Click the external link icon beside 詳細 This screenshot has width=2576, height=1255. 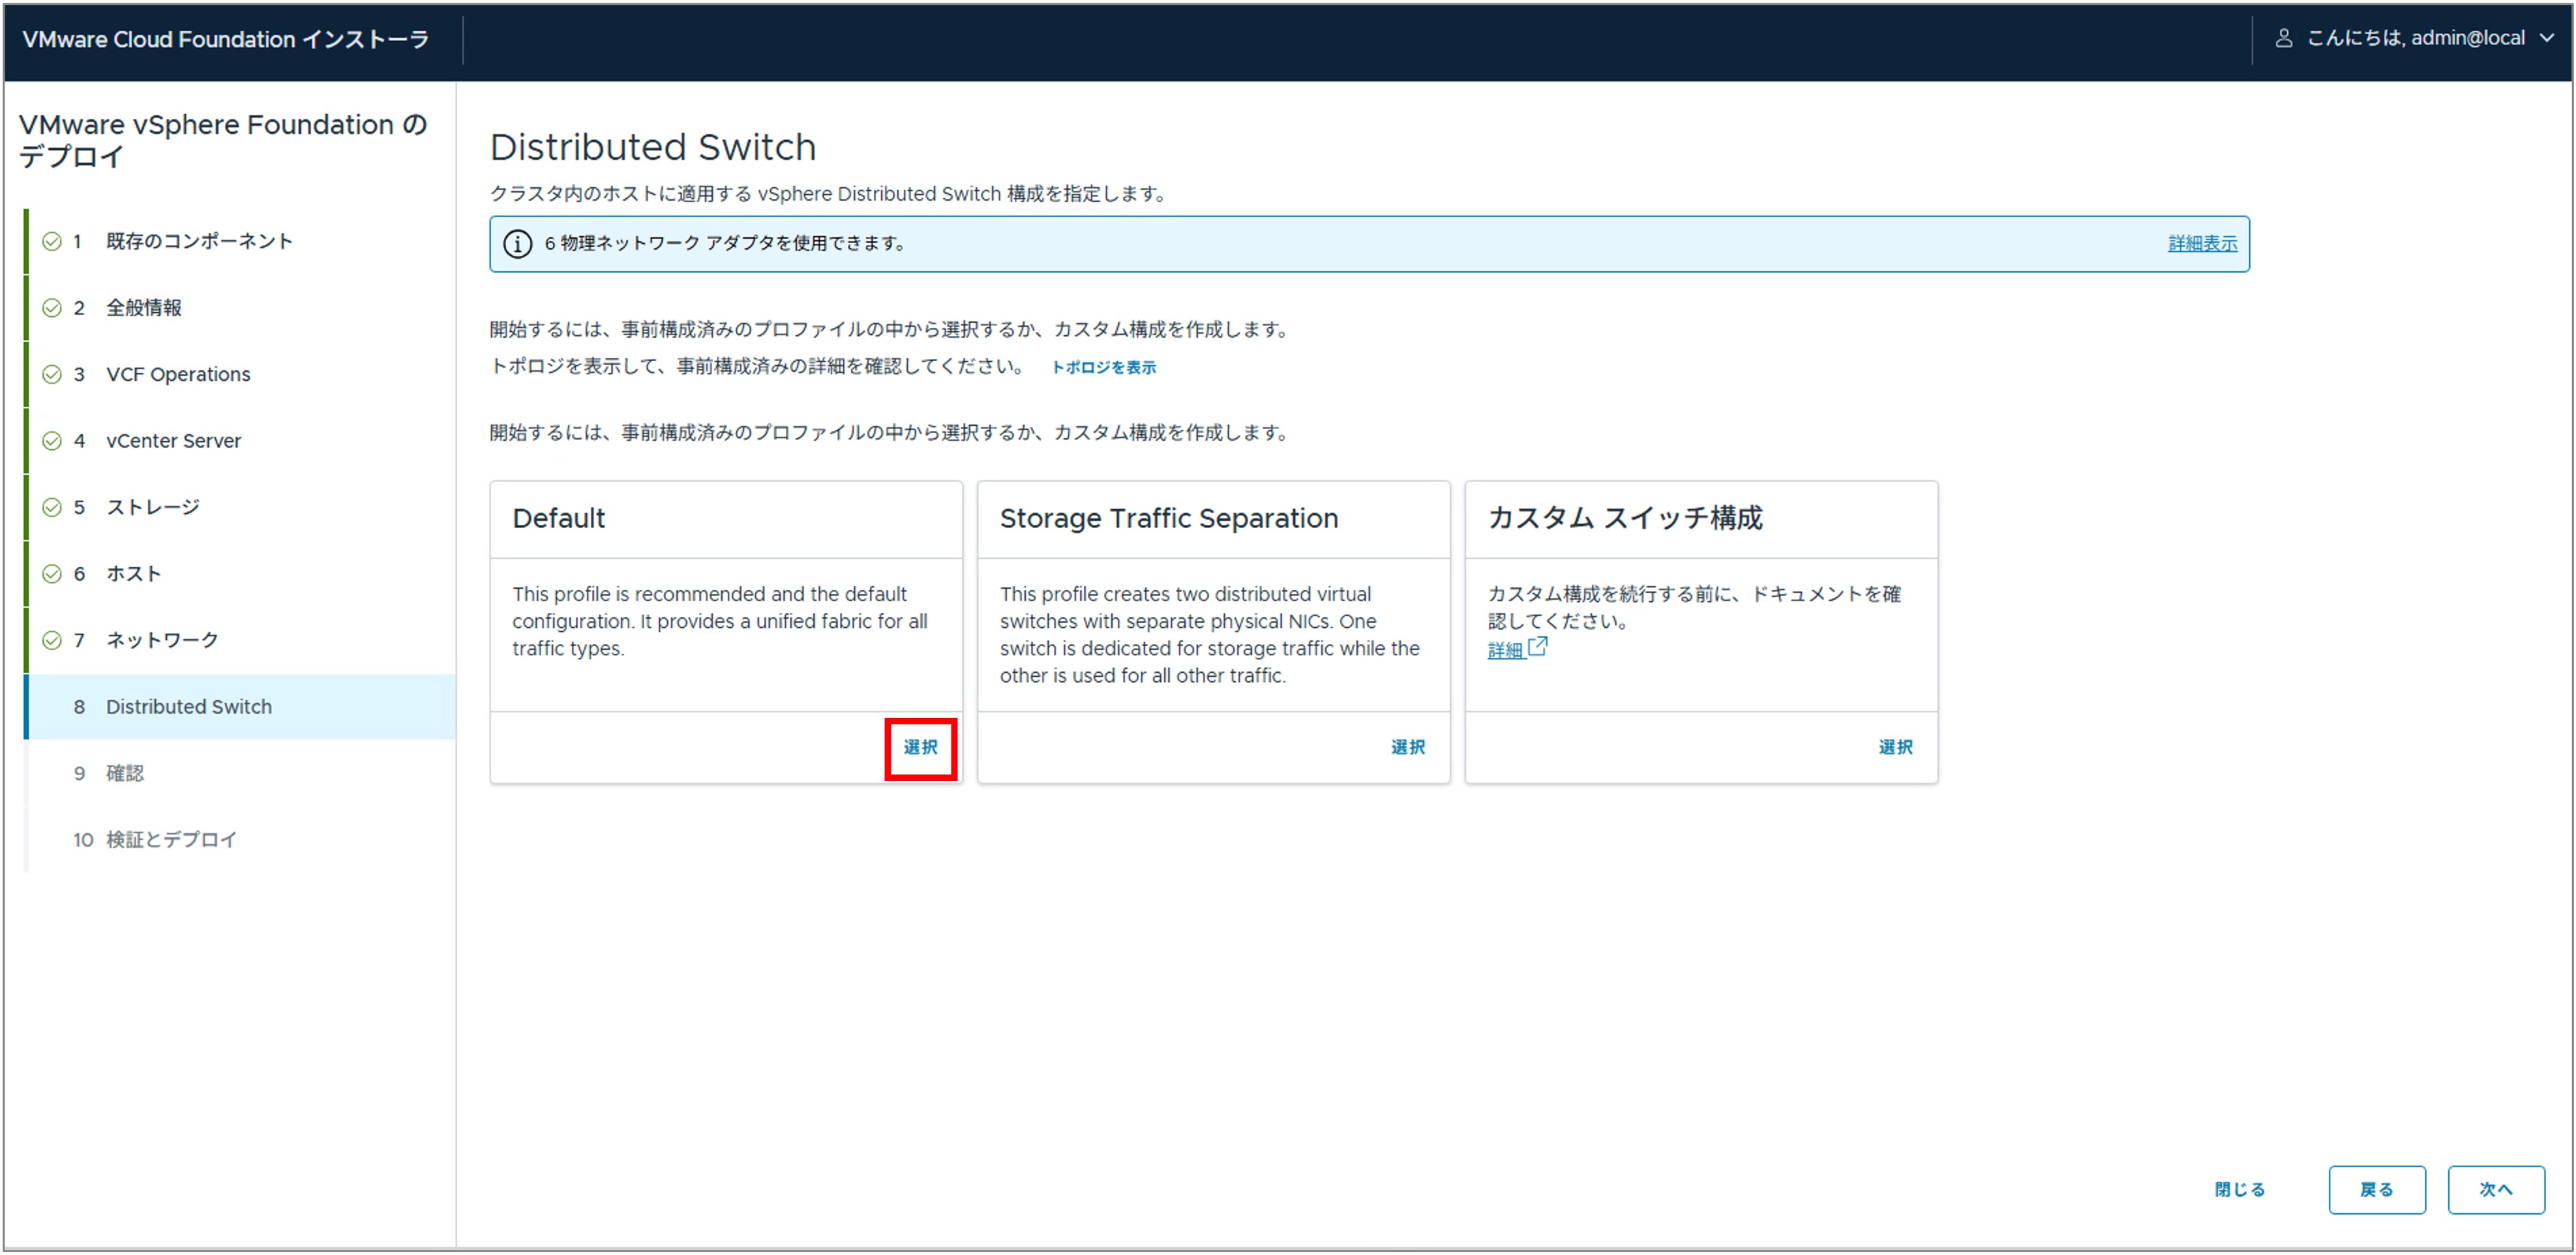1538,647
